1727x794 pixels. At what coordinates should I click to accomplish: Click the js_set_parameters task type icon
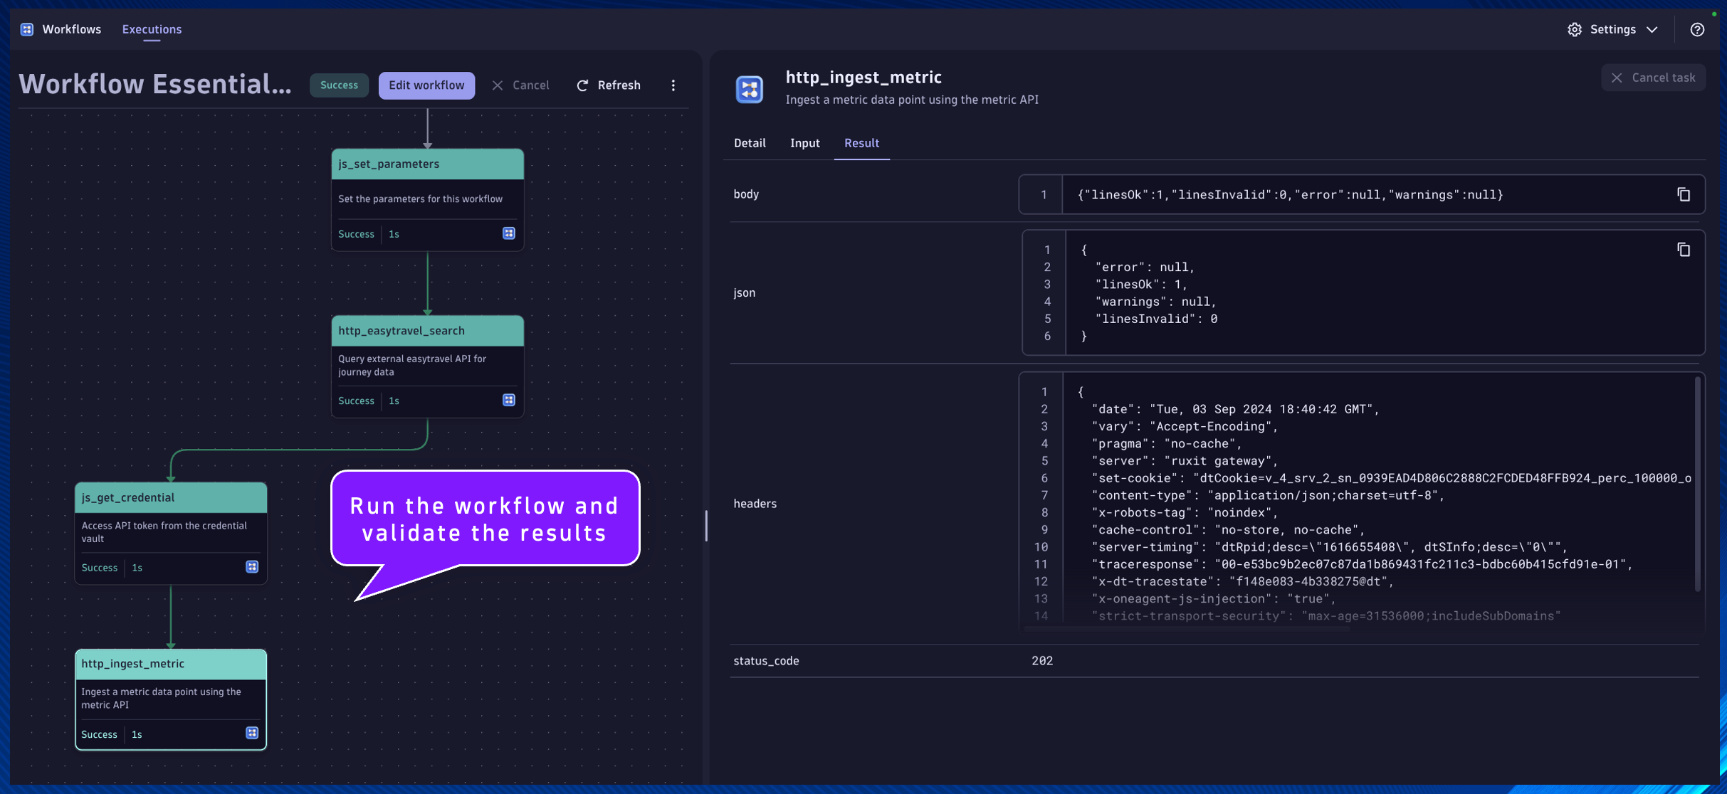coord(509,233)
